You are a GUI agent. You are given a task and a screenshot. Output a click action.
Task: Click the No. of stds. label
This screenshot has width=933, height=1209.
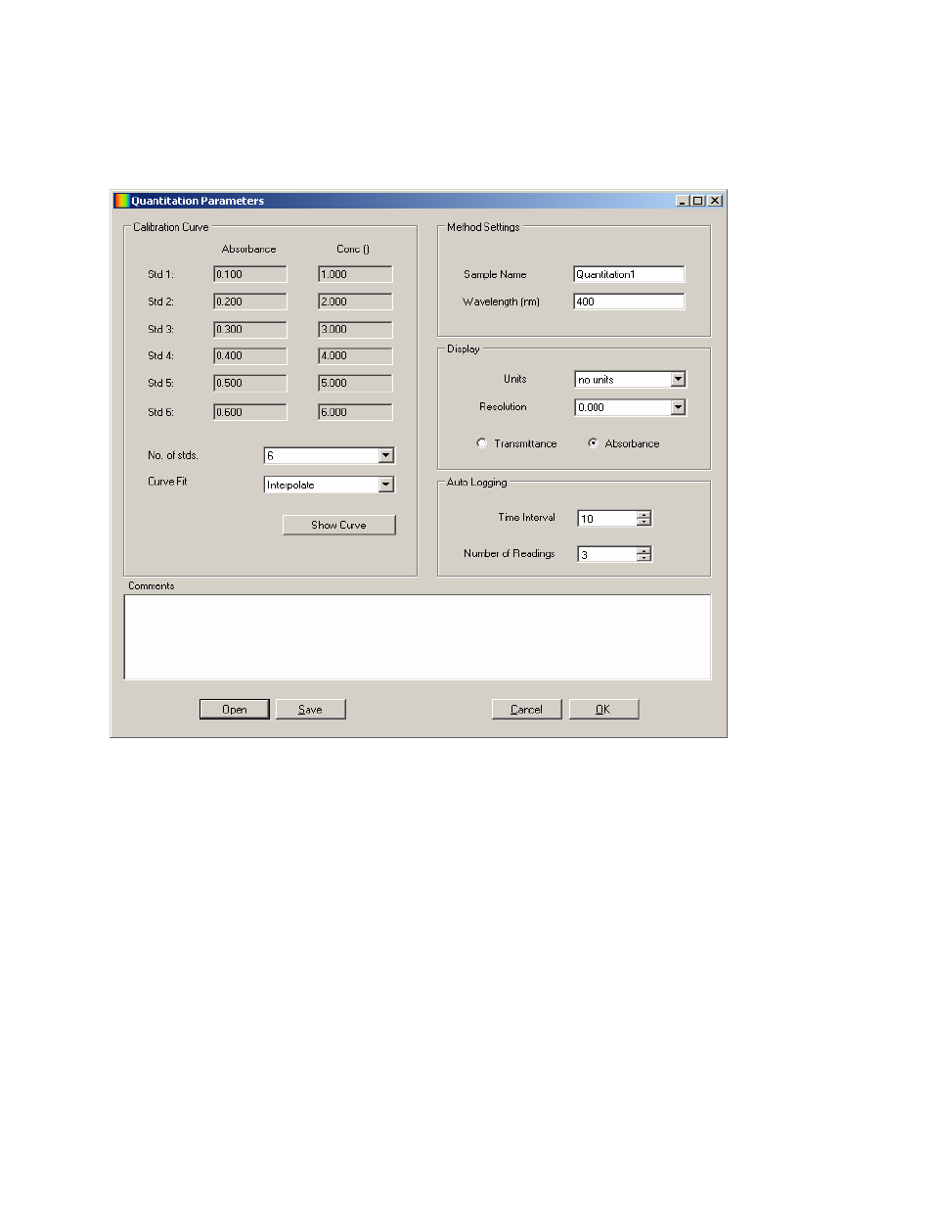(x=173, y=455)
